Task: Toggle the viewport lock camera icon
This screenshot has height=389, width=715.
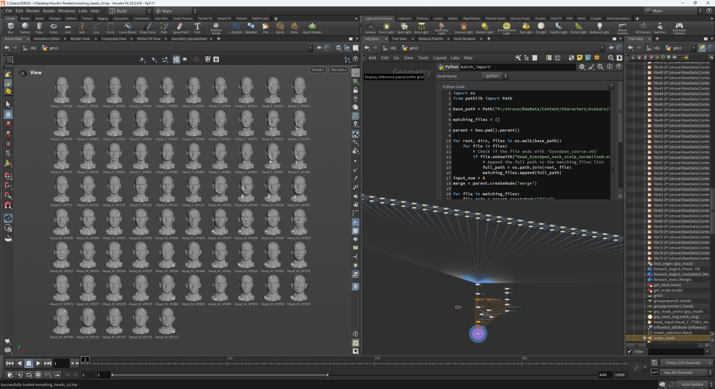Action: 356,90
